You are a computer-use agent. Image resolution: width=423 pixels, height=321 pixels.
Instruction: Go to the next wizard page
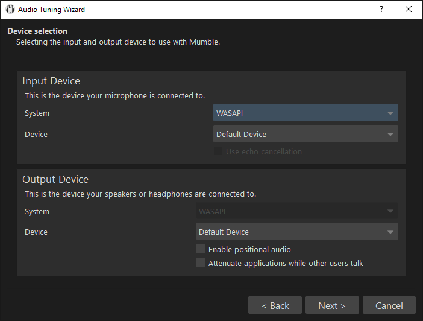332,305
